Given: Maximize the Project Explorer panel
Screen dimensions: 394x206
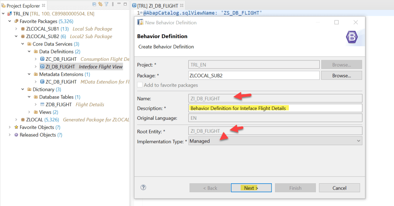Looking at the screenshot, I should (125, 5).
